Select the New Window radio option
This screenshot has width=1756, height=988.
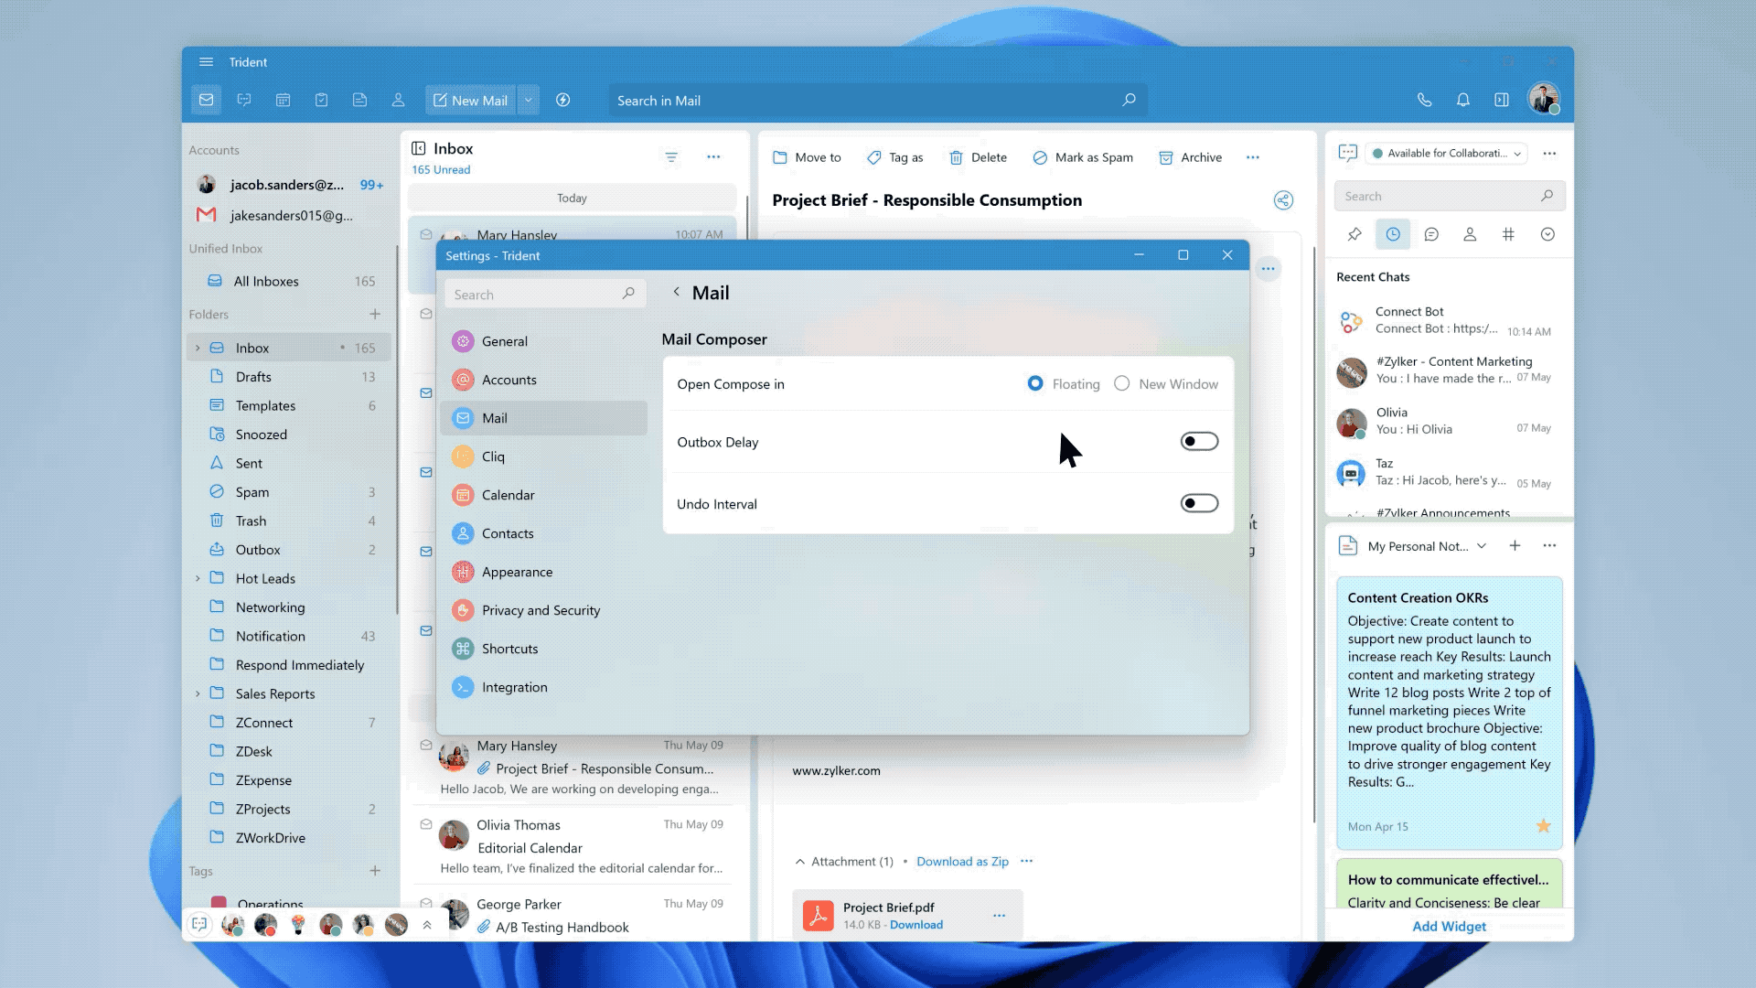click(1122, 384)
